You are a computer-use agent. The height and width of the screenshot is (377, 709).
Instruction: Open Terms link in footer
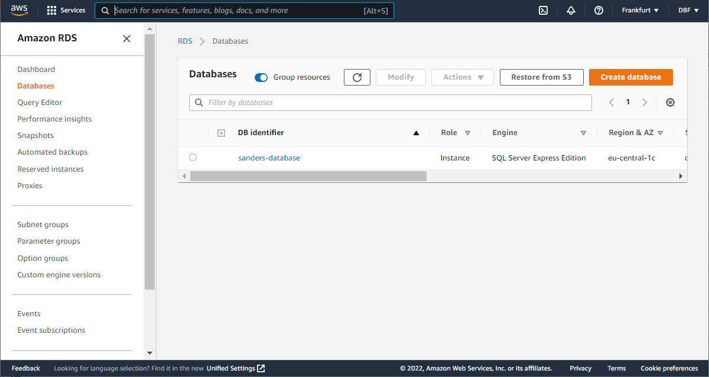pos(616,368)
